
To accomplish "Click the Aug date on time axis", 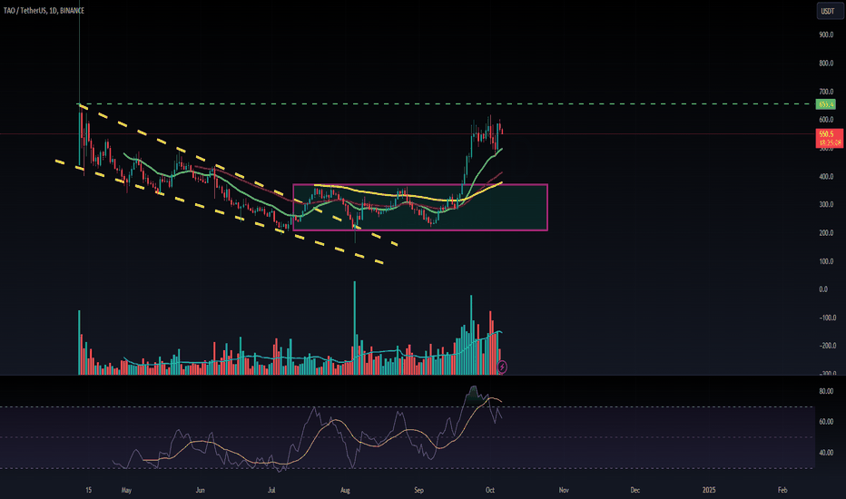I will tap(345, 490).
